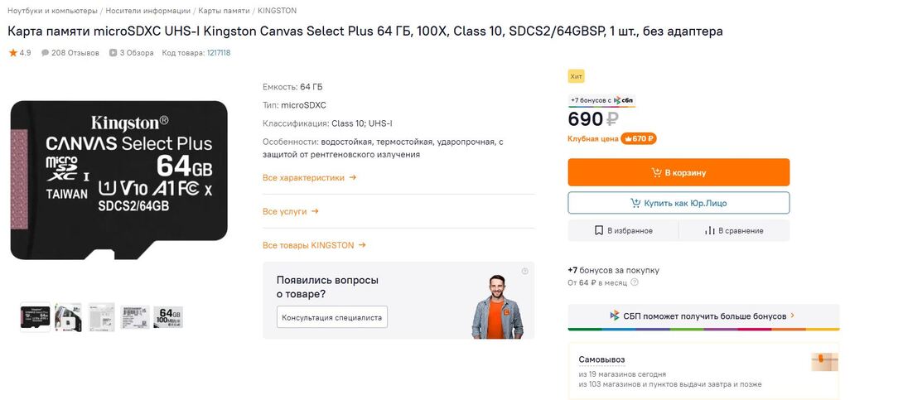The height and width of the screenshot is (400, 903).
Task: Click the help icon next to monthly payment
Action: [x=635, y=282]
